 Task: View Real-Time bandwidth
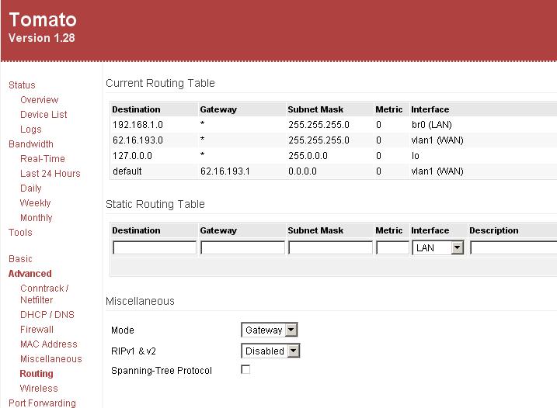43,158
